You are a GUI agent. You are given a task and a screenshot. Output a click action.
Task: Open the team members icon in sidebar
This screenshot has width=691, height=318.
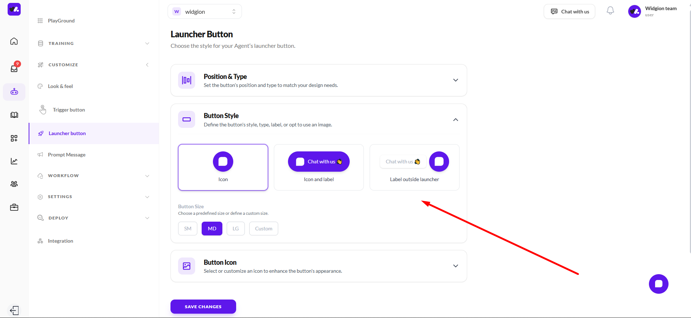14,184
